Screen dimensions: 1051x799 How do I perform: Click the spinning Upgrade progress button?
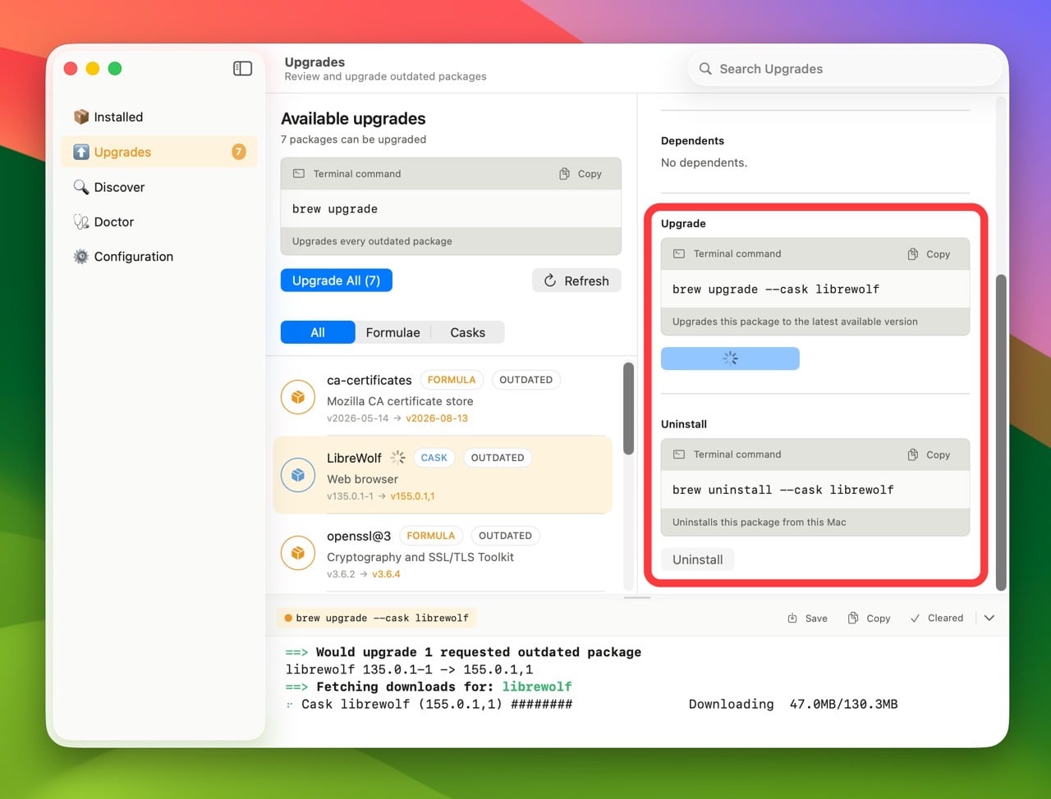(730, 358)
